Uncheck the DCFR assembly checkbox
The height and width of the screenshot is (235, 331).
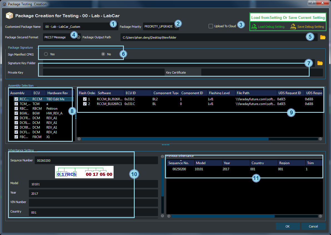[x=16, y=118]
